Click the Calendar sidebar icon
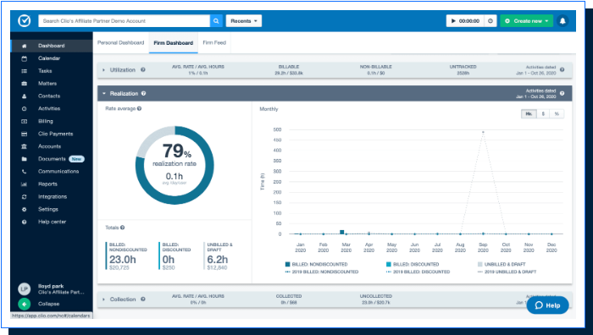The width and height of the screenshot is (593, 335). (25, 58)
